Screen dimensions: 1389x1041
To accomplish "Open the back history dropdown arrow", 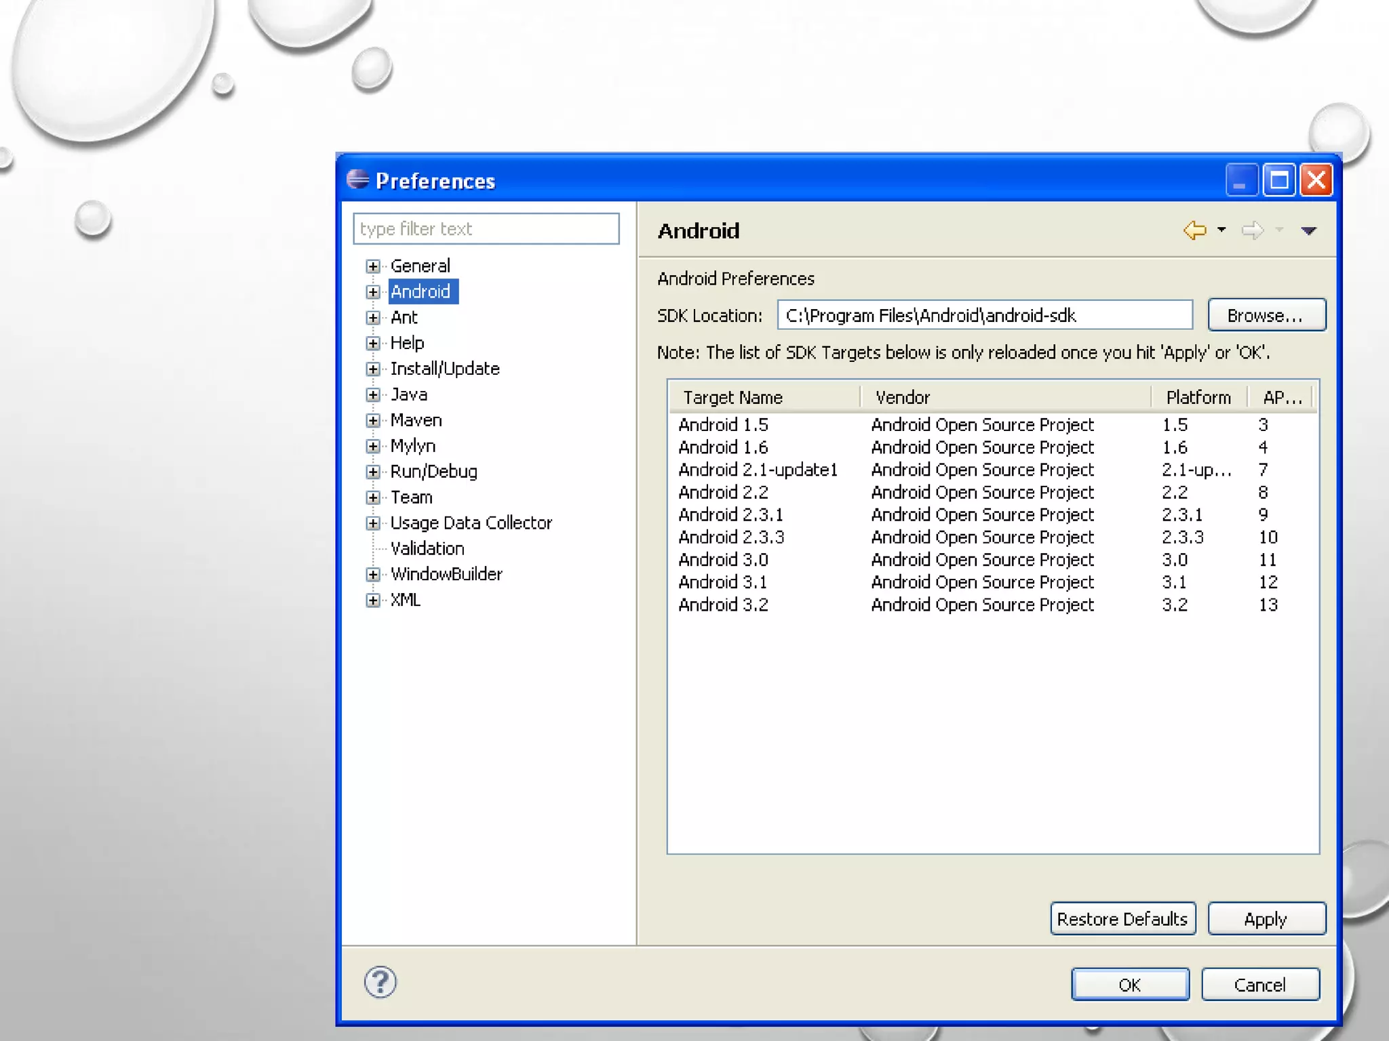I will point(1221,230).
